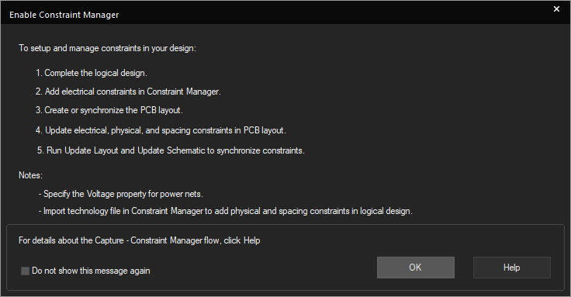The width and height of the screenshot is (571, 297).
Task: Click the "For details about the Capture" sentence
Action: (x=140, y=240)
